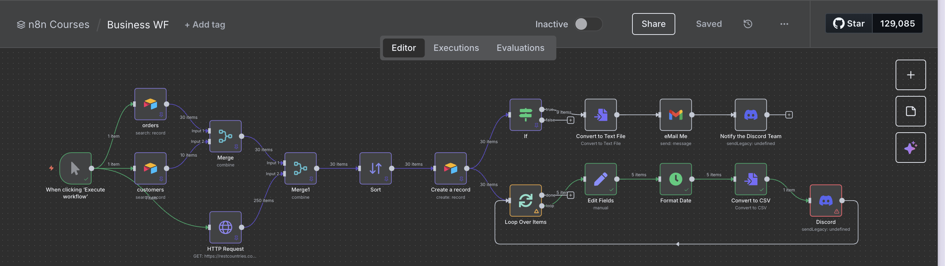Expand the If node false output plus
Screen dimensions: 945x266
[570, 120]
